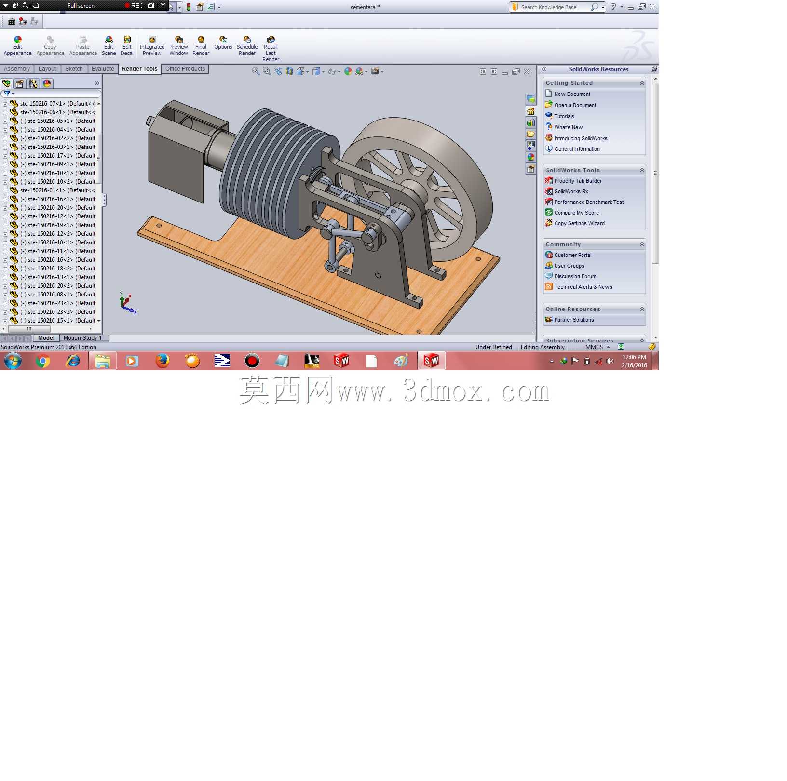
Task: Collapse the SolidWorks Tools section
Action: tap(642, 170)
